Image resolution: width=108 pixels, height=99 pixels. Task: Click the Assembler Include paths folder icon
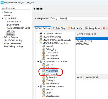pyautogui.click(x=44, y=55)
